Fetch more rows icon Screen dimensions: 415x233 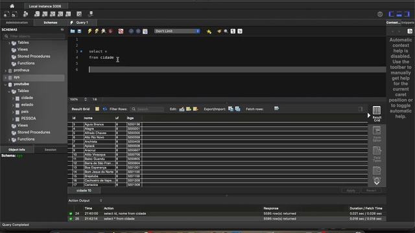(277, 108)
